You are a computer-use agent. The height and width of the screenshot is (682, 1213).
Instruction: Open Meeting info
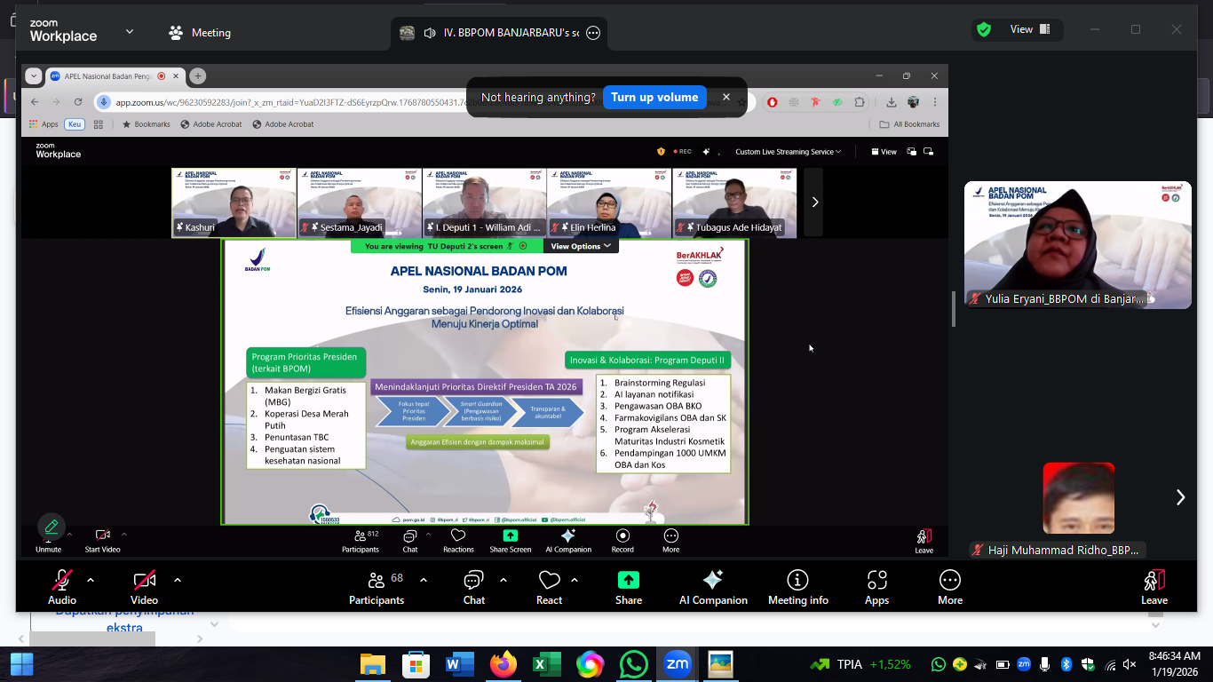point(797,587)
